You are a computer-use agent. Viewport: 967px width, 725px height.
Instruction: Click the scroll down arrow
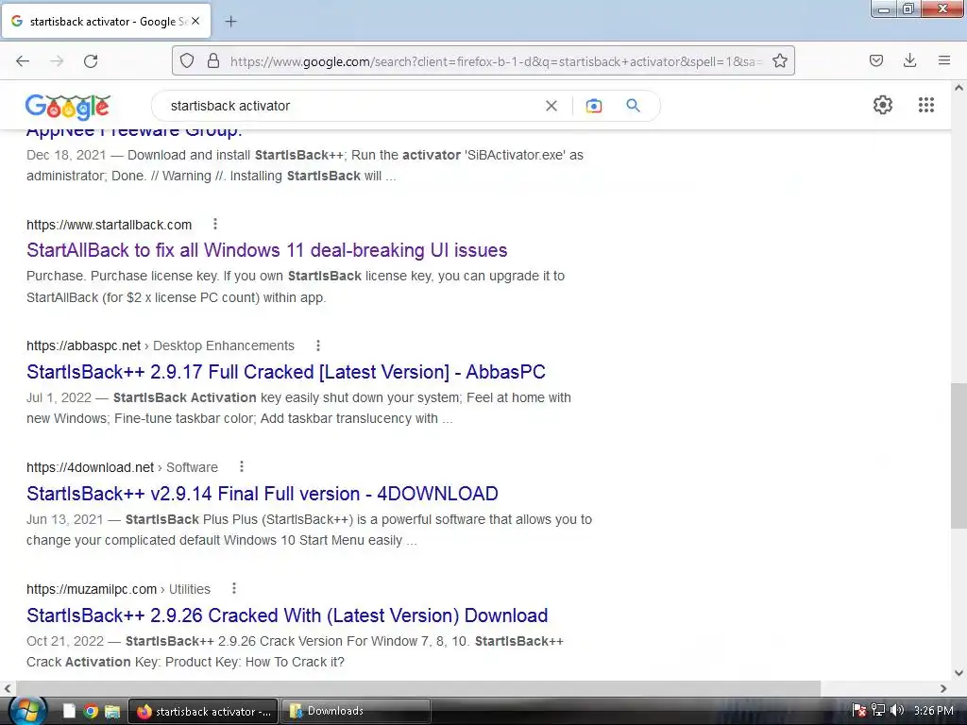pyautogui.click(x=959, y=673)
